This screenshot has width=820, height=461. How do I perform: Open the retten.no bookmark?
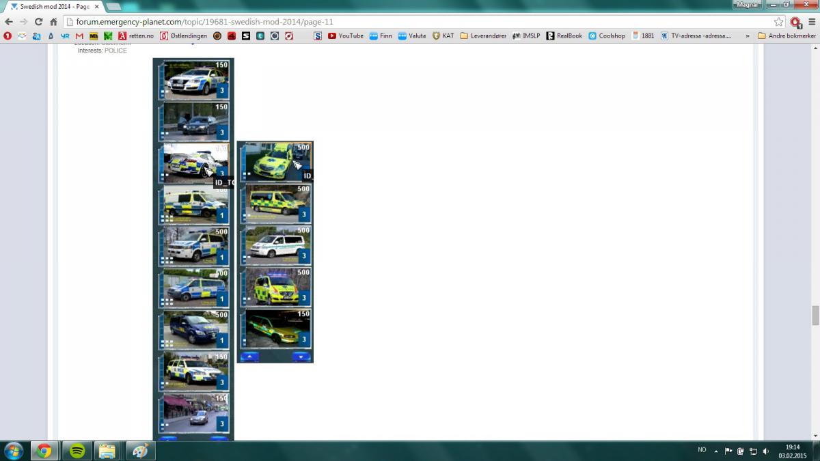[x=136, y=36]
